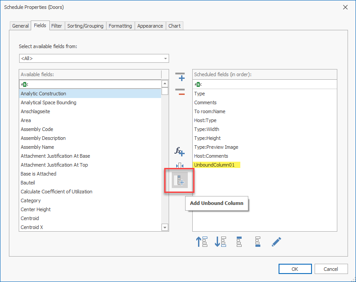This screenshot has width=356, height=282.
Task: Select the Category field
Action: pos(90,200)
